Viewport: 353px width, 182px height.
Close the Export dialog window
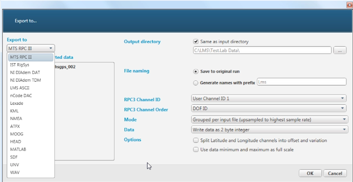(348, 5)
